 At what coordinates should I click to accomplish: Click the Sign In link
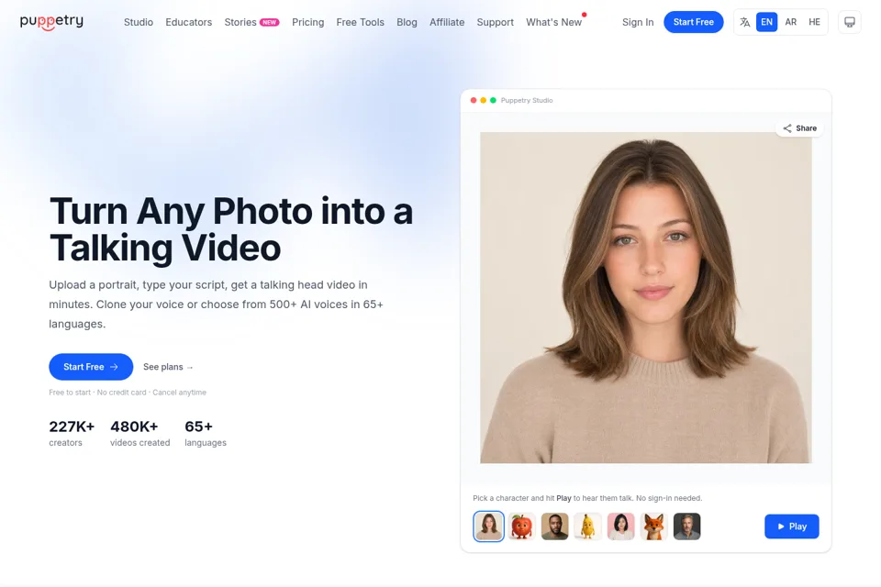point(638,22)
